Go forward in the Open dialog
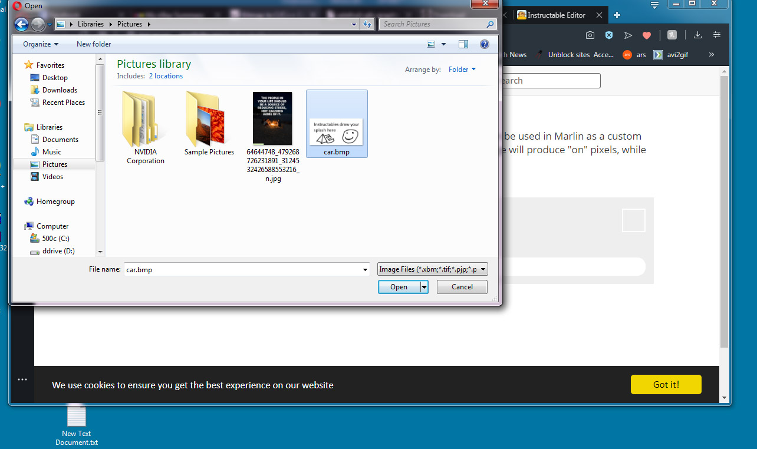 click(x=38, y=24)
